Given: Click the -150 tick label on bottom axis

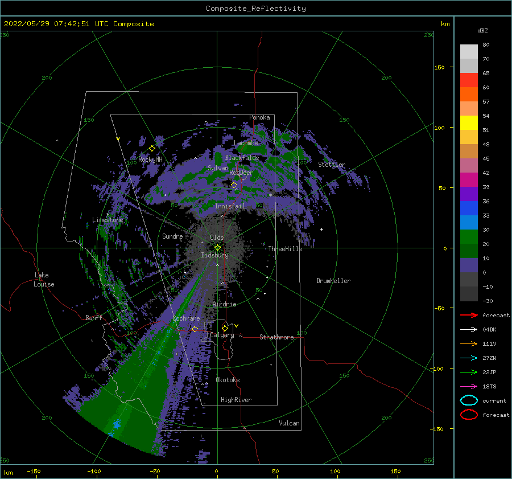Looking at the screenshot, I should click(x=34, y=471).
